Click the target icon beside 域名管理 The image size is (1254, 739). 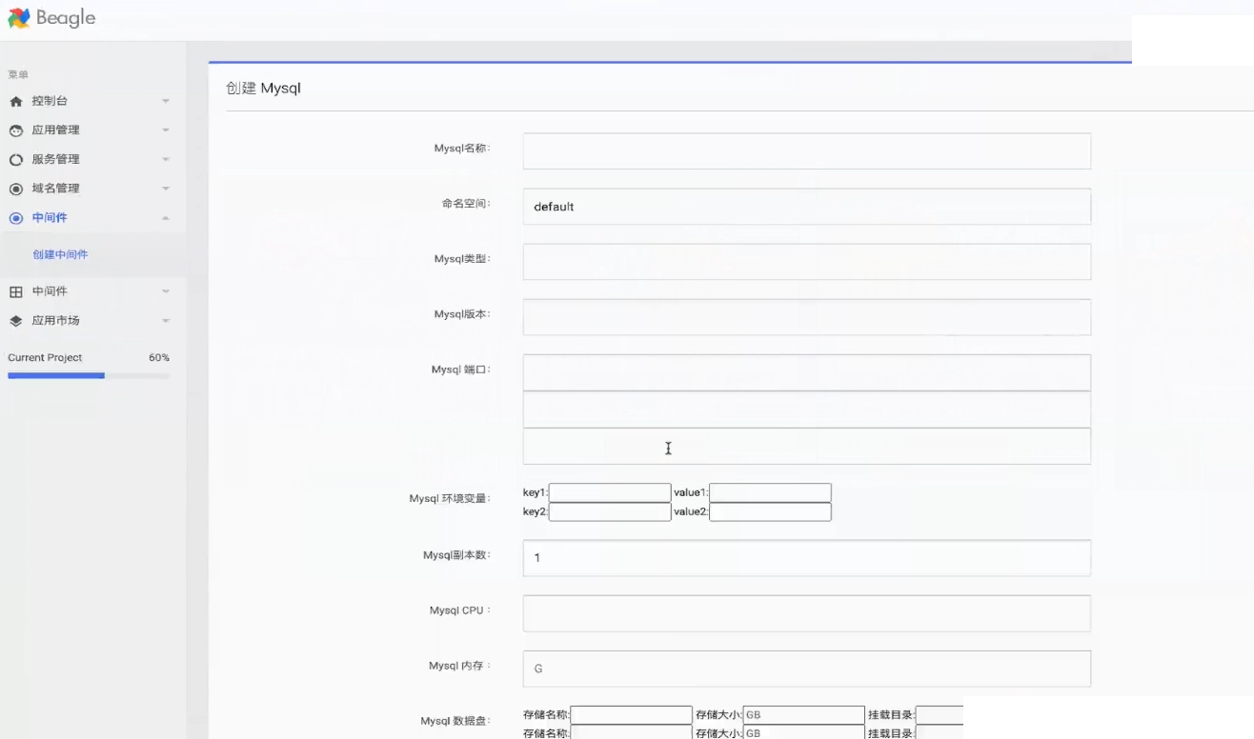[15, 189]
